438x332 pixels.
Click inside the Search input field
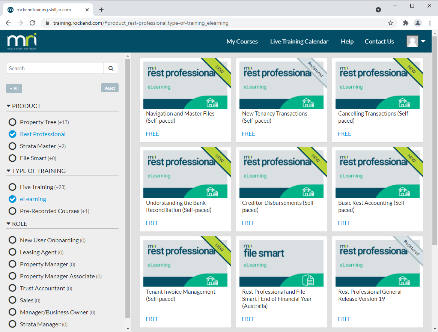55,68
